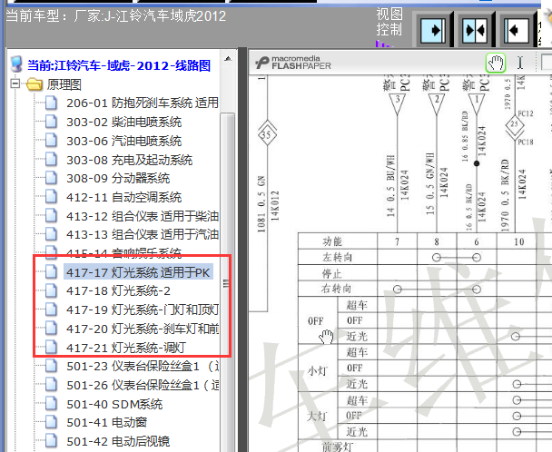Click document icon beside 501-40 SDM系统
This screenshot has width=552, height=452.
tap(51, 403)
